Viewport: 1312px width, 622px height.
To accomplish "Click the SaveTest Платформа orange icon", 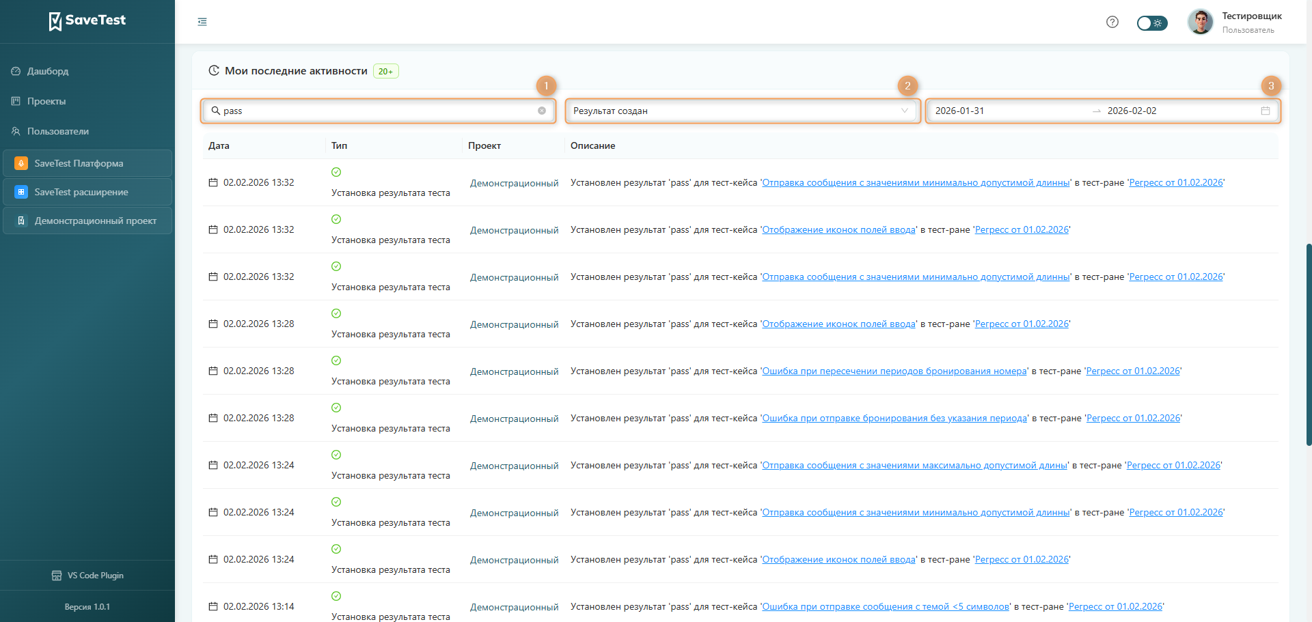I will point(21,163).
